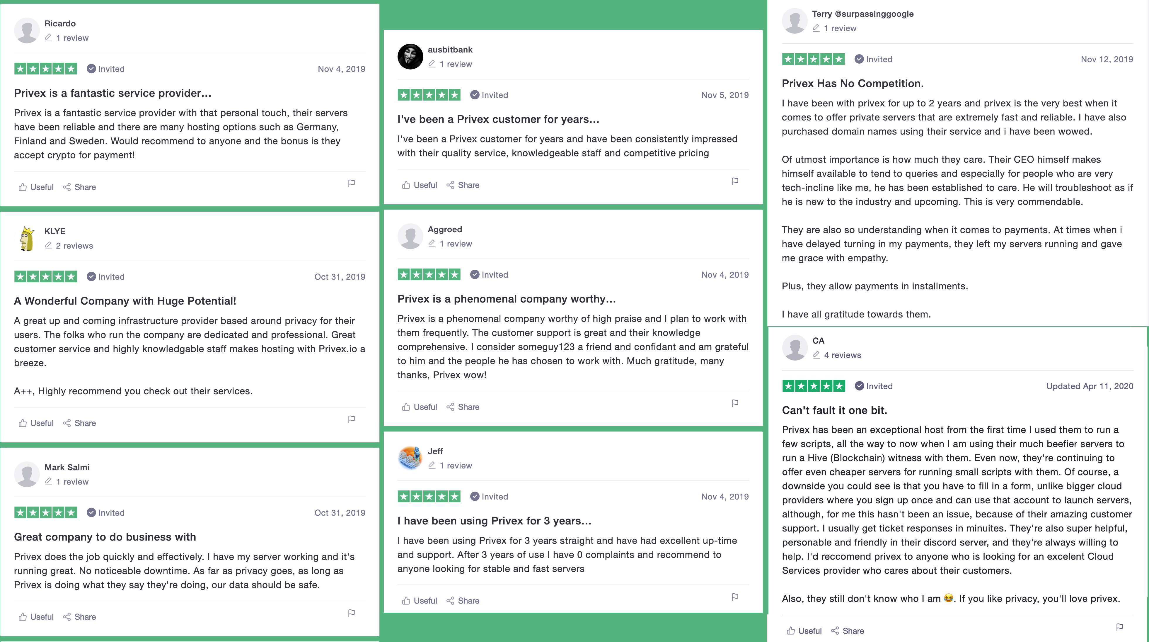
Task: Mark Aggroed's review as Useful
Action: coord(420,407)
